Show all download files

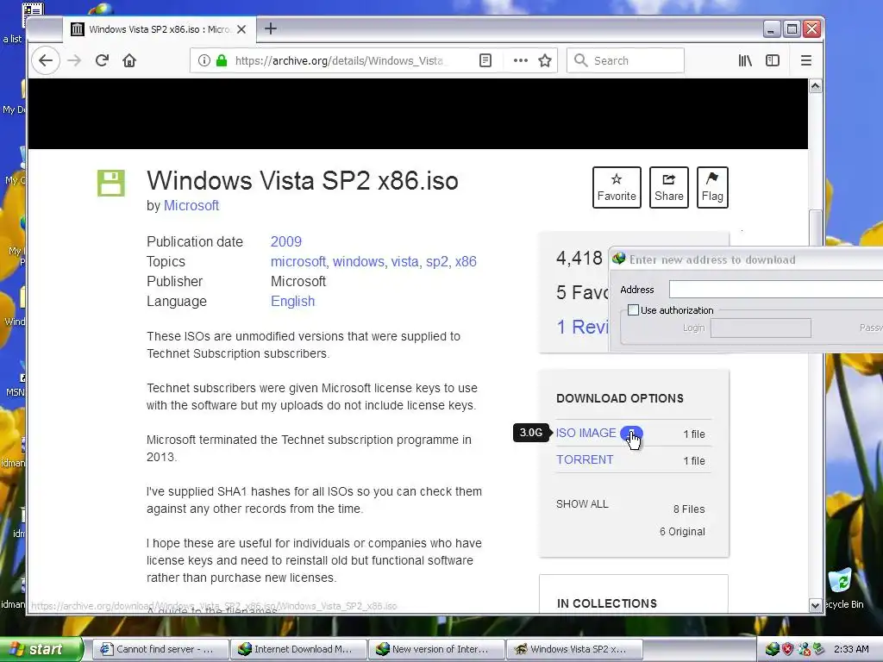click(582, 503)
